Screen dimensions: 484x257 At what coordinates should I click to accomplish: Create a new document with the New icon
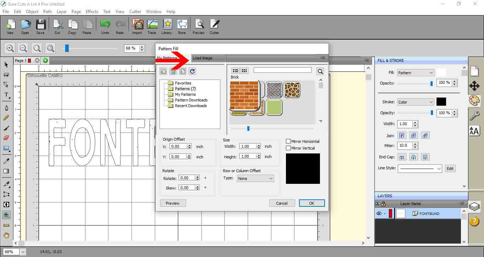point(10,27)
